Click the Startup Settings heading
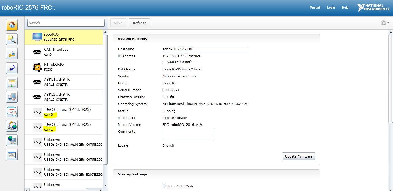 point(132,174)
